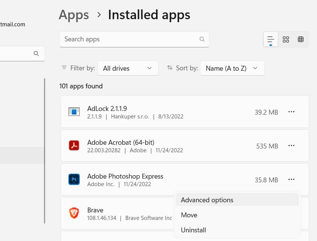Open Adobe Photoshop Express three-dot menu
317x241 pixels.
(x=291, y=179)
